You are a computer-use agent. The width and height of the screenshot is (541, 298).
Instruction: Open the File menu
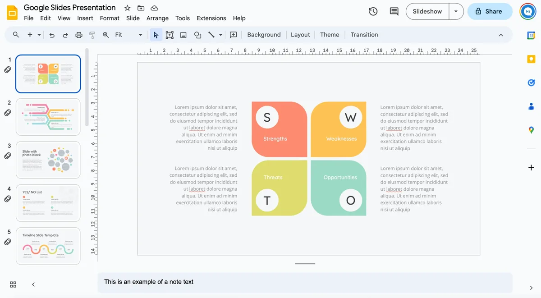click(x=28, y=18)
